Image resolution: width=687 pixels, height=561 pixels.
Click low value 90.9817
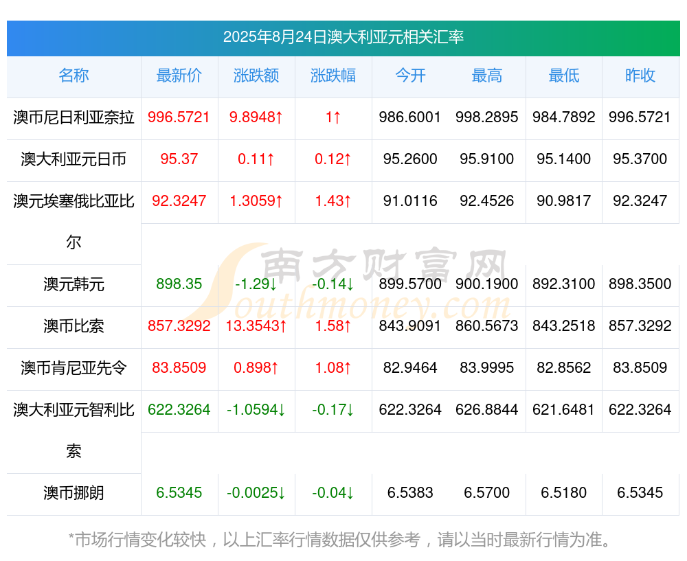564,201
